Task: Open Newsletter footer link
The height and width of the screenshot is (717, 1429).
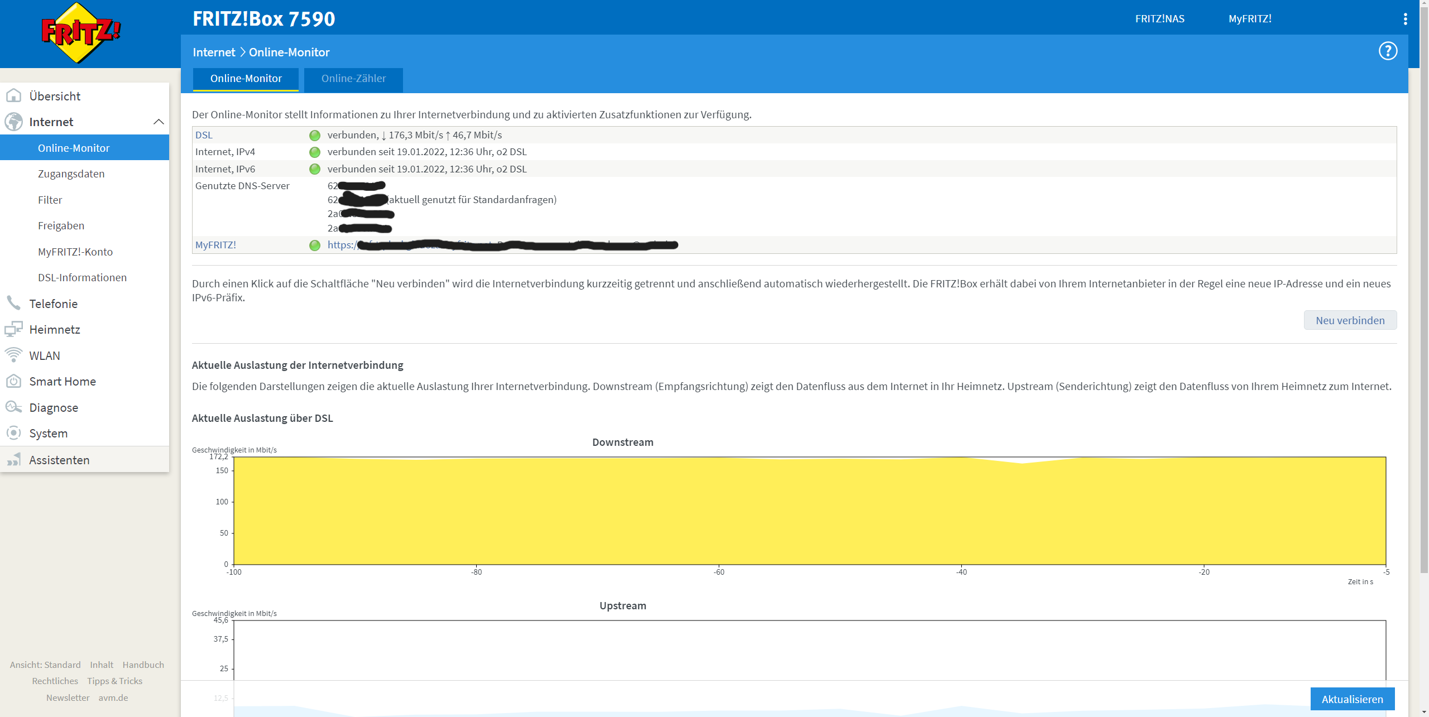Action: point(68,697)
